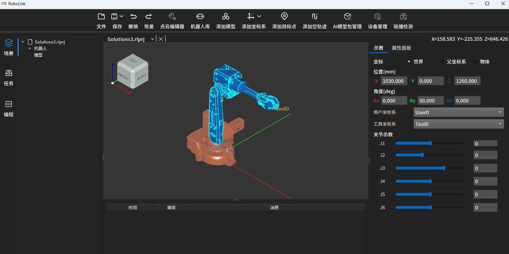Open the 用户坐标系 User0 dropdown
The width and height of the screenshot is (509, 254).
tap(459, 112)
